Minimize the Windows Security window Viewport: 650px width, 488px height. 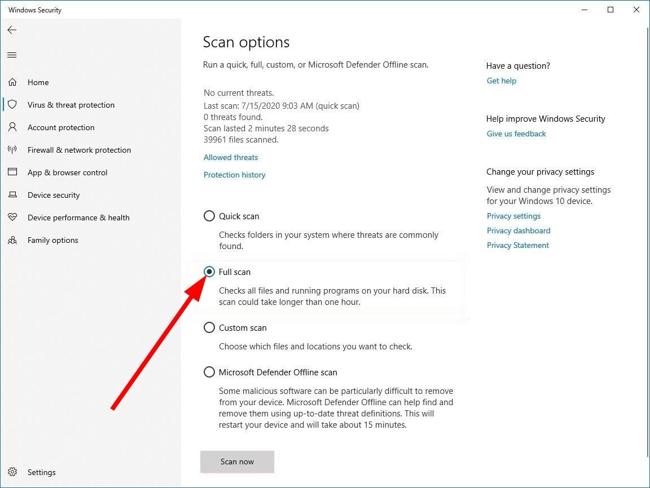[585, 10]
